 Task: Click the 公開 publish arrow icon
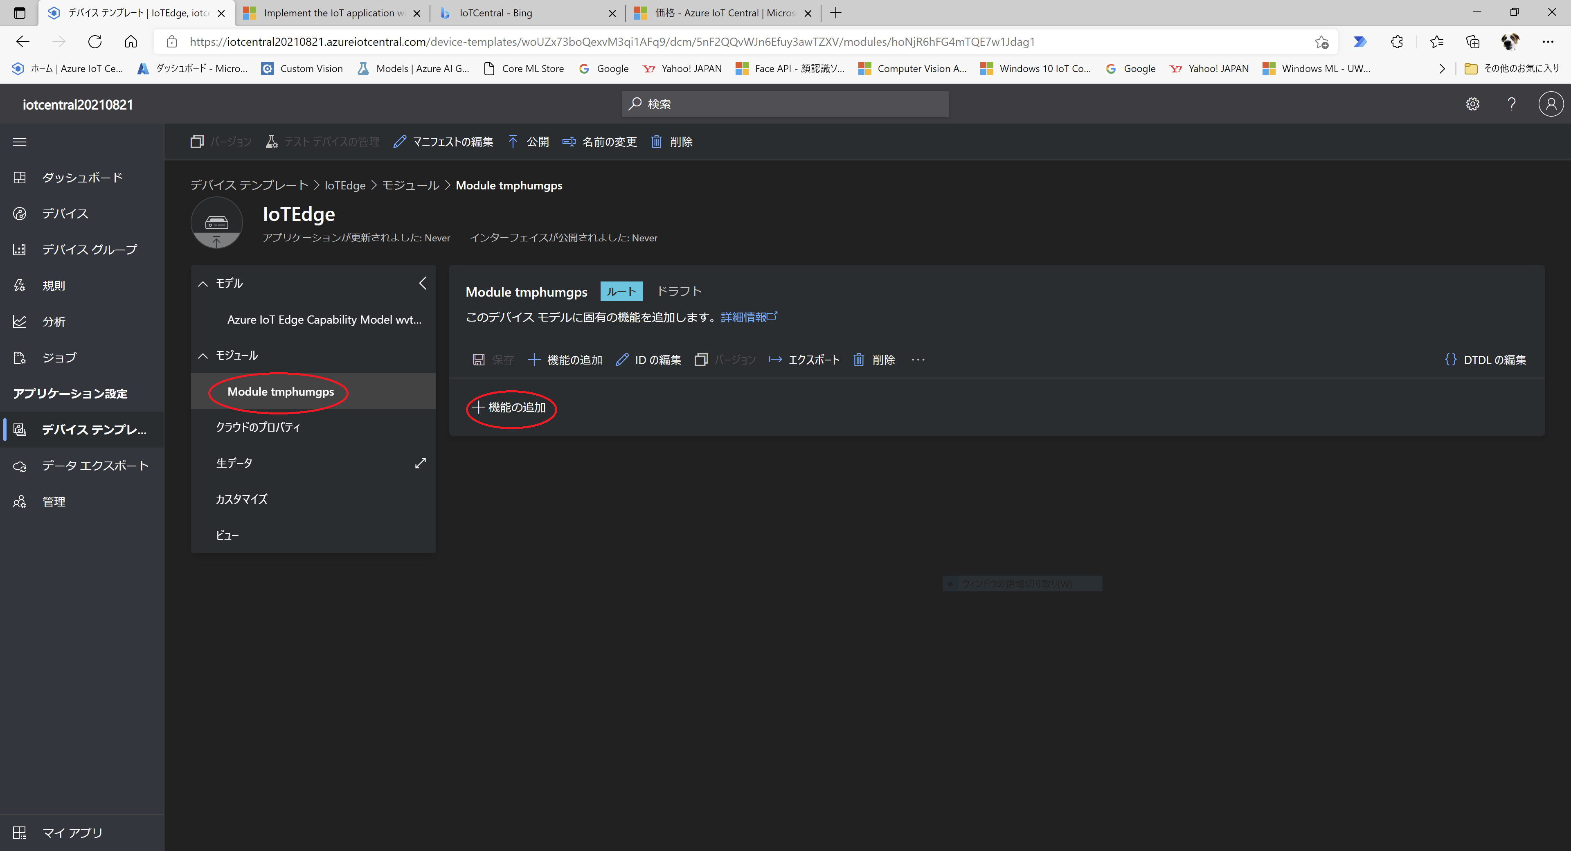pyautogui.click(x=513, y=142)
